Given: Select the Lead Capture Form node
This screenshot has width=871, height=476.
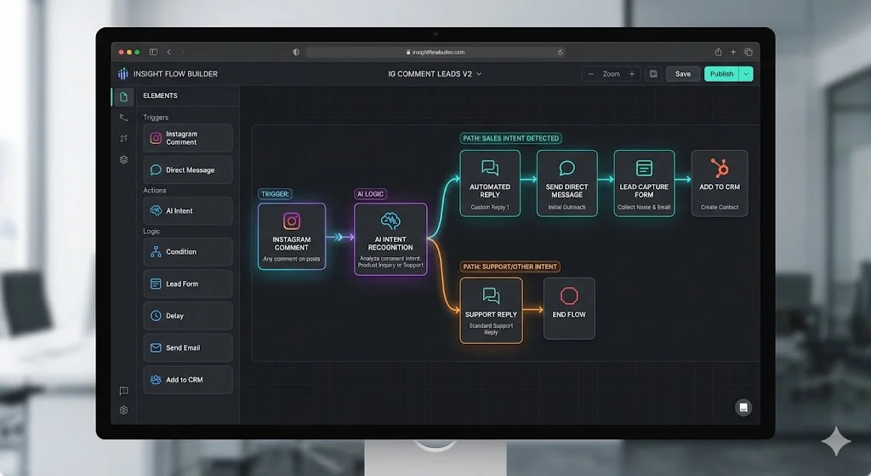Looking at the screenshot, I should 644,184.
